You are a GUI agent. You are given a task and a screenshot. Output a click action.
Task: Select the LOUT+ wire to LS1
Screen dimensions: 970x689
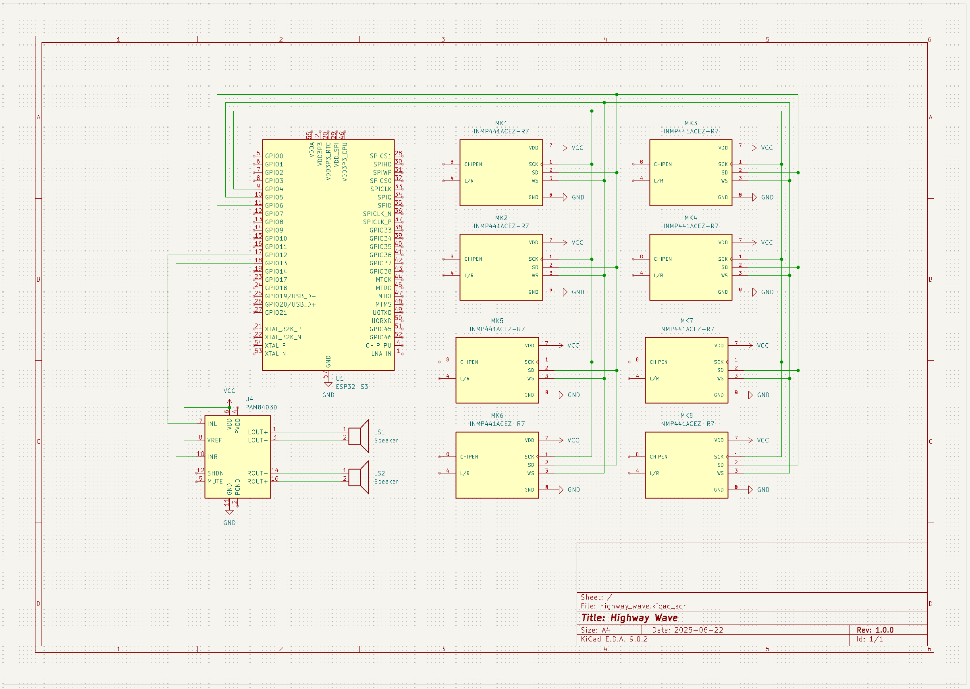tap(310, 432)
